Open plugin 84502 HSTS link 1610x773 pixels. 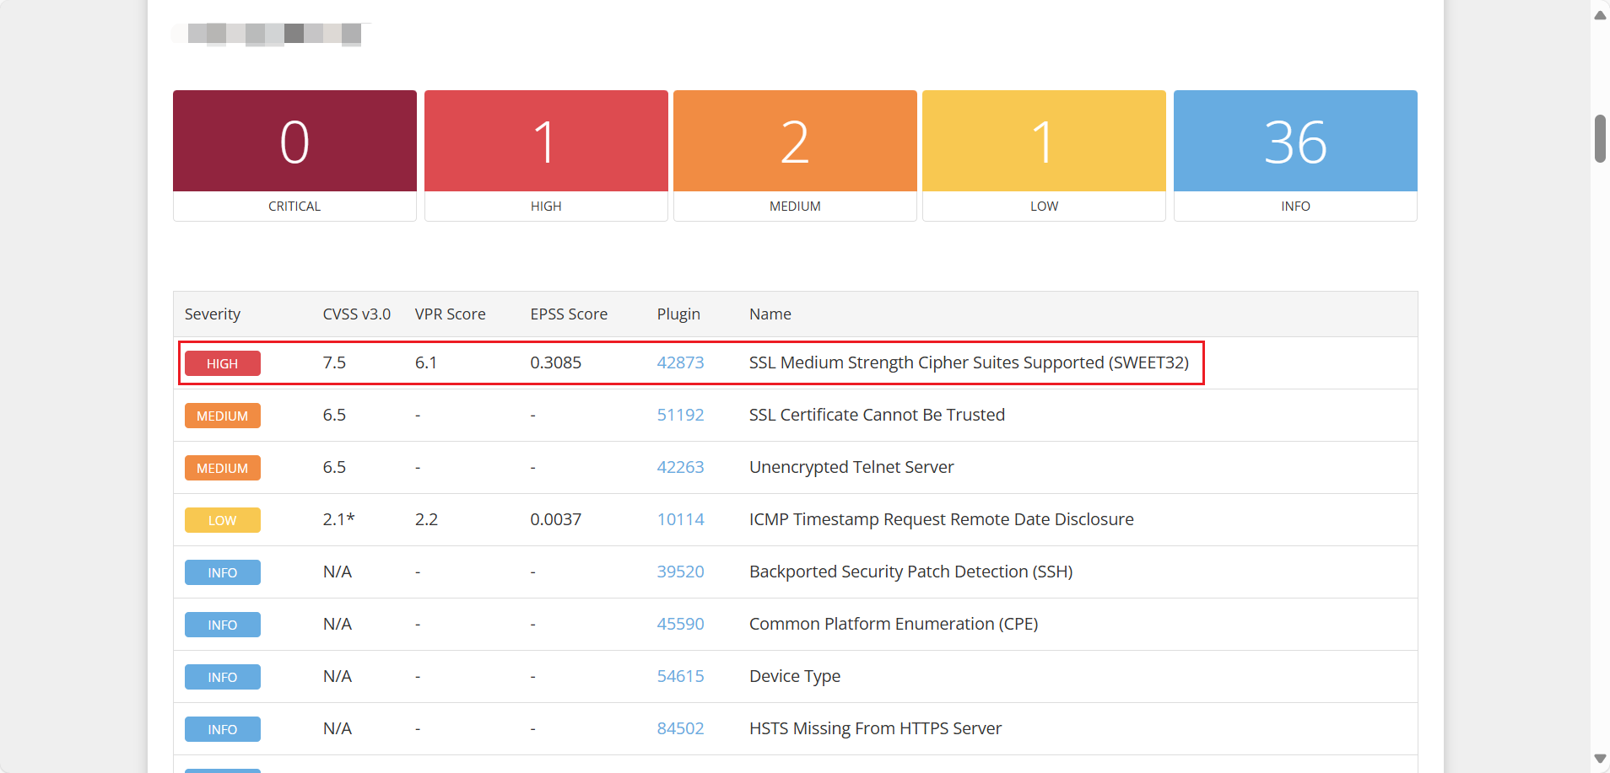pyautogui.click(x=680, y=728)
